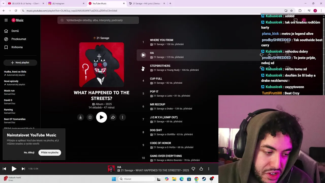The image size is (325, 183).
Task: Select track STEPBROTHERS
Action: pos(160,66)
